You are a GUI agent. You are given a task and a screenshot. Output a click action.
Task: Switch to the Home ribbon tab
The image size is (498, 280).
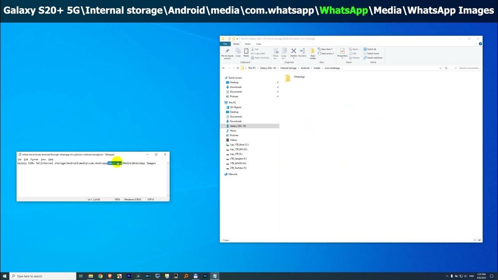pos(236,44)
